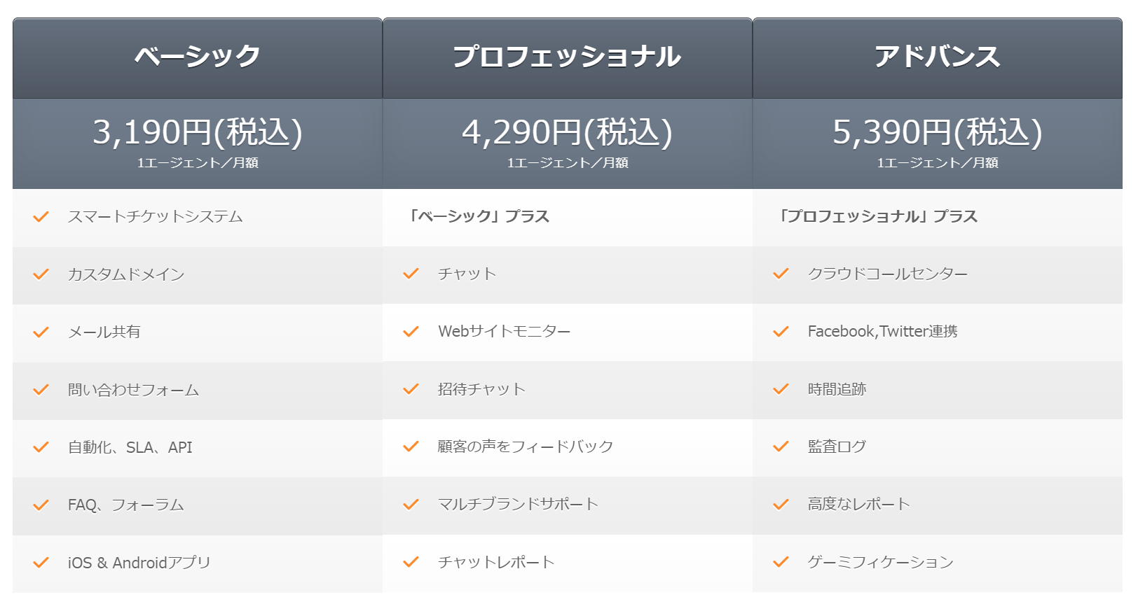
Task: Click the checkmark beside 監査ログ
Action: 781,447
